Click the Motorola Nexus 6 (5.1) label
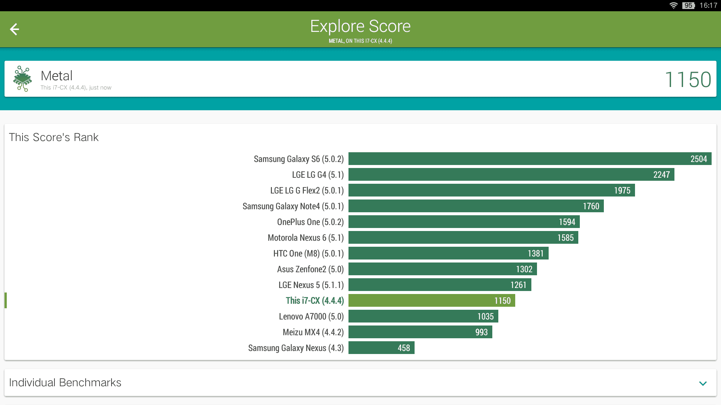 (306, 238)
